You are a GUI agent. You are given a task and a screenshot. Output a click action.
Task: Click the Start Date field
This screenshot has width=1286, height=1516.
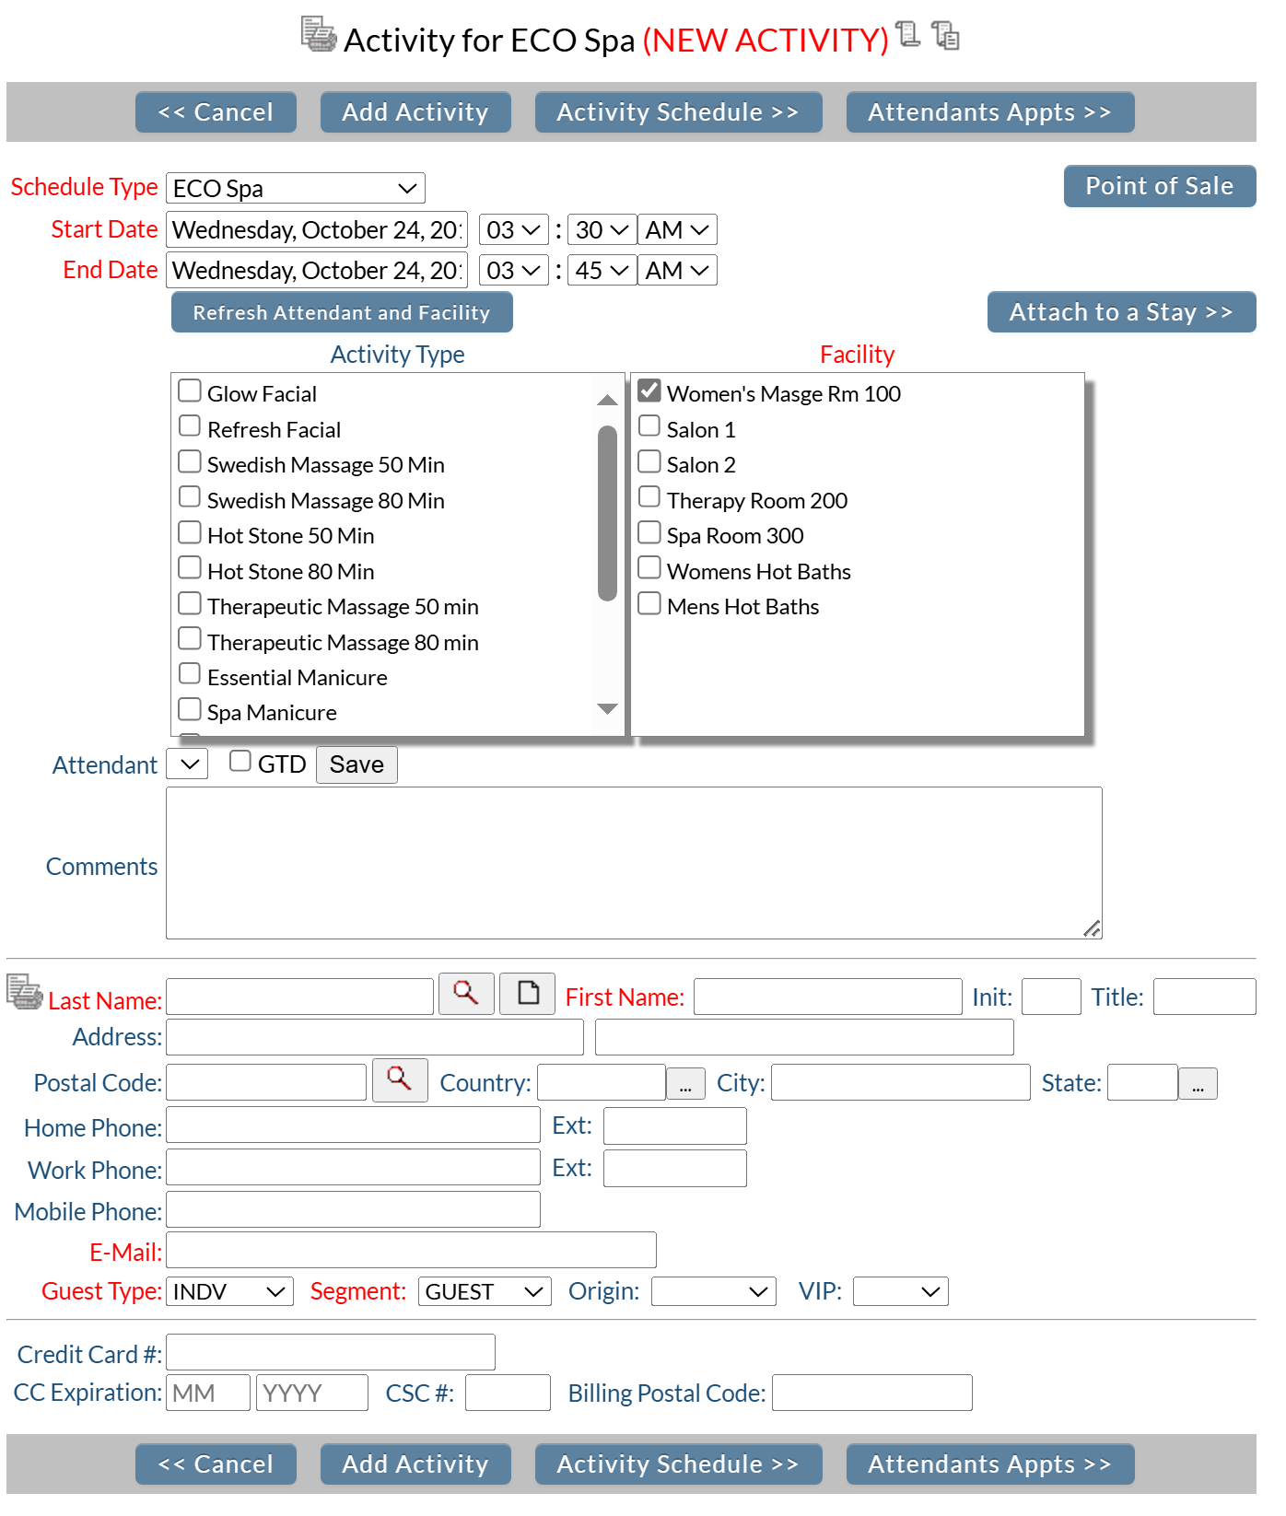317,229
